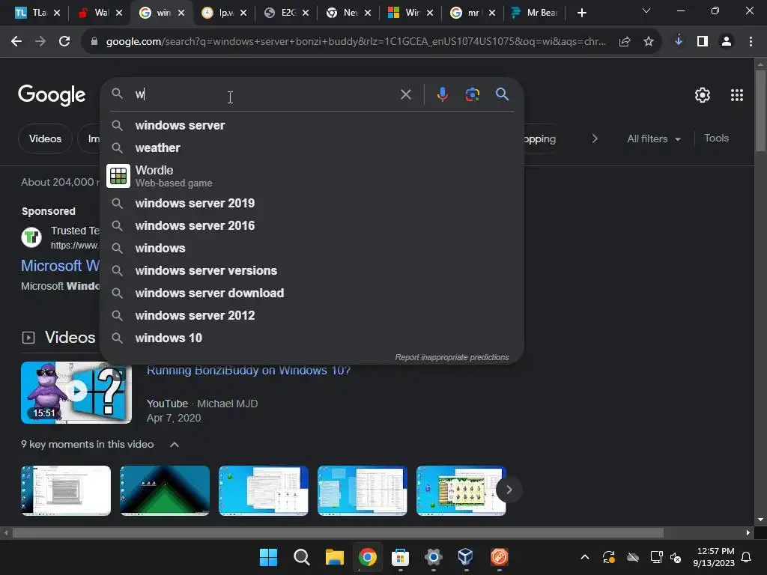Click the vertical scrollbar down arrow

point(761,520)
